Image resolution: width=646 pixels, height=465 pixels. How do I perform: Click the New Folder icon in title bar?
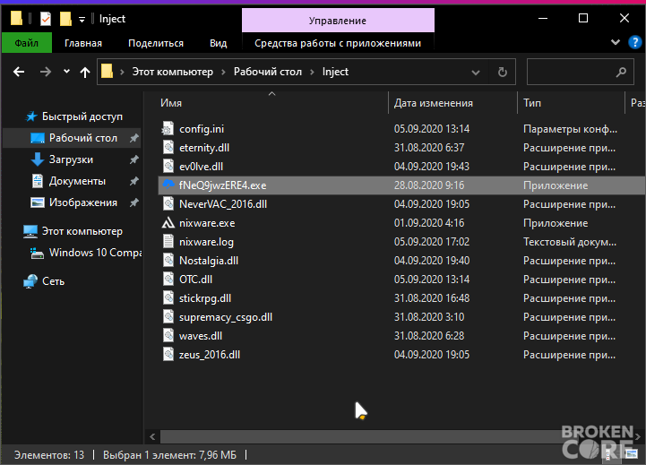tap(65, 19)
